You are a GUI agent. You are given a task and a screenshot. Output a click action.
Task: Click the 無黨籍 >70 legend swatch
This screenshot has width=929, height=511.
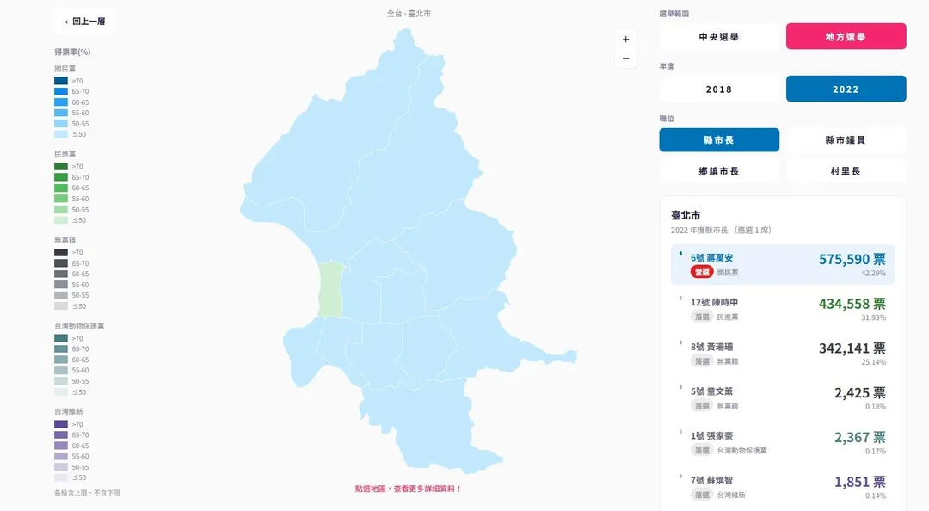(61, 253)
